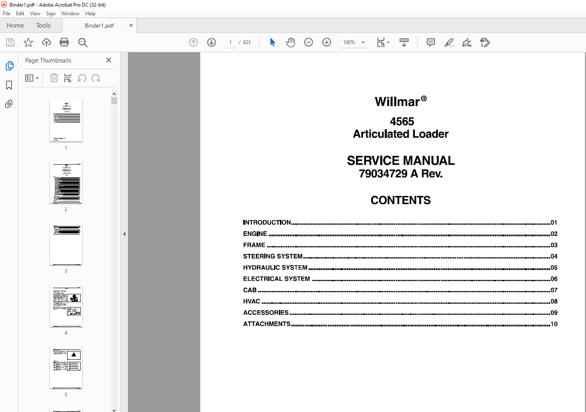Open the Window menu

point(70,14)
